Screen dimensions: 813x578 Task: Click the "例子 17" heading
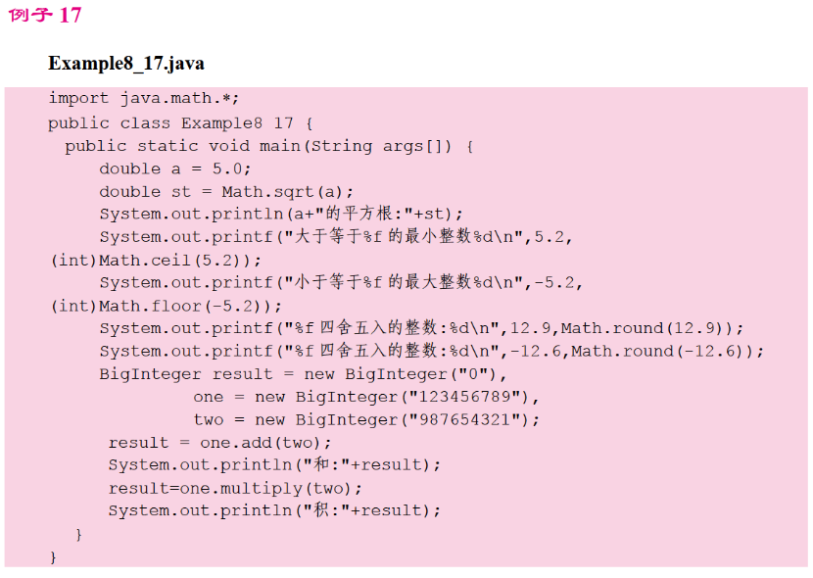click(x=45, y=15)
